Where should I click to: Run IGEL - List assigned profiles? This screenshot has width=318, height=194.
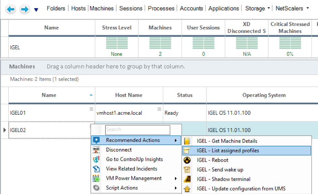click(x=246, y=150)
